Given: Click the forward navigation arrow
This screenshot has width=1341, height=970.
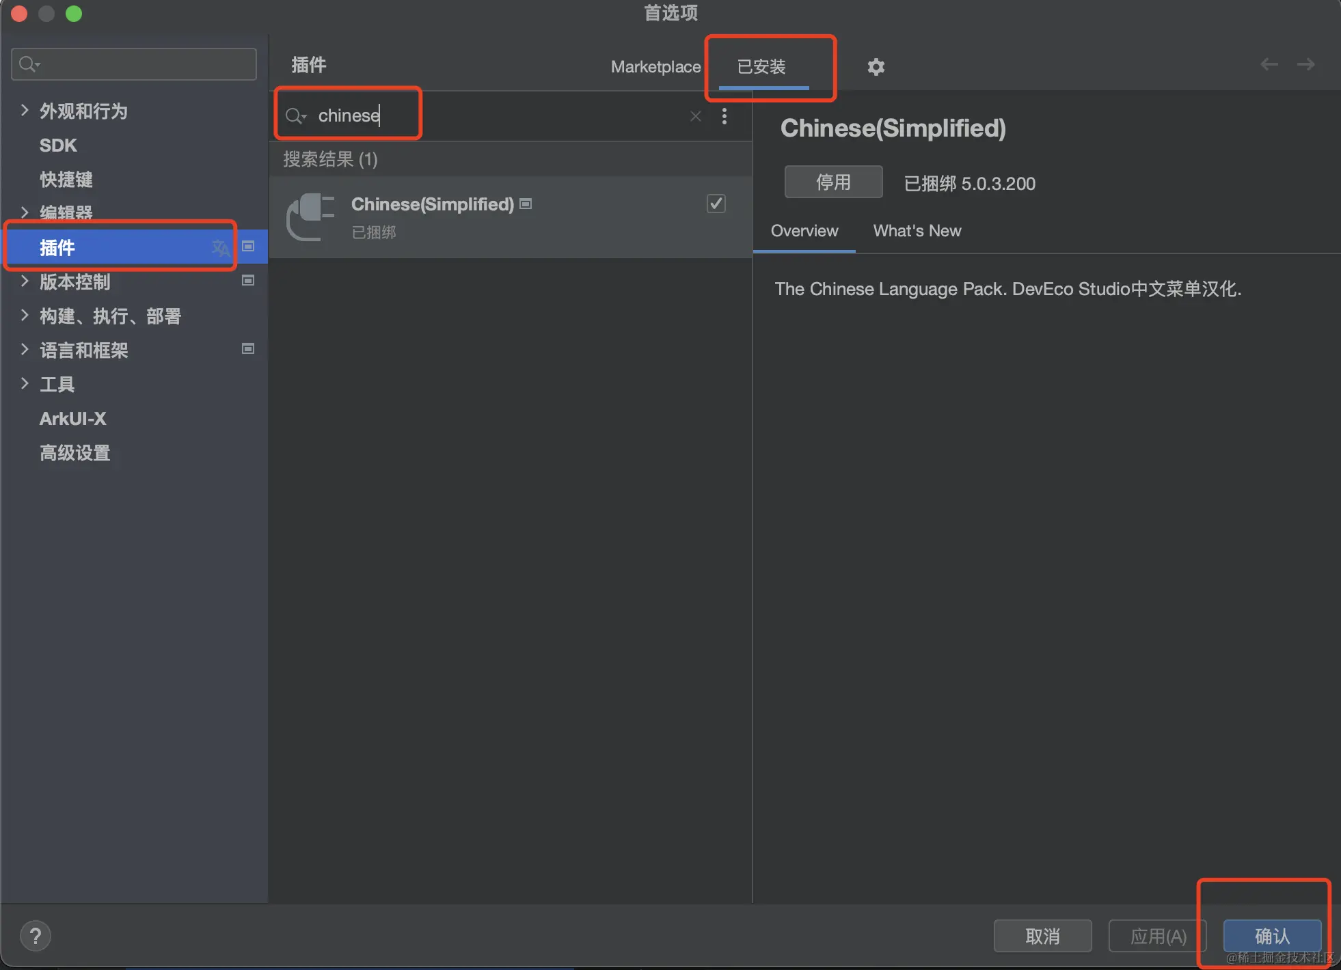Looking at the screenshot, I should (x=1305, y=64).
